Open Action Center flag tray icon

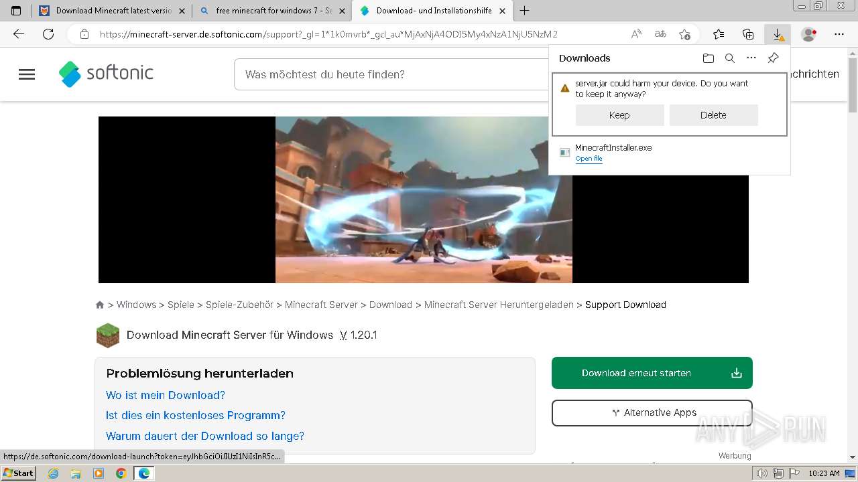[793, 473]
